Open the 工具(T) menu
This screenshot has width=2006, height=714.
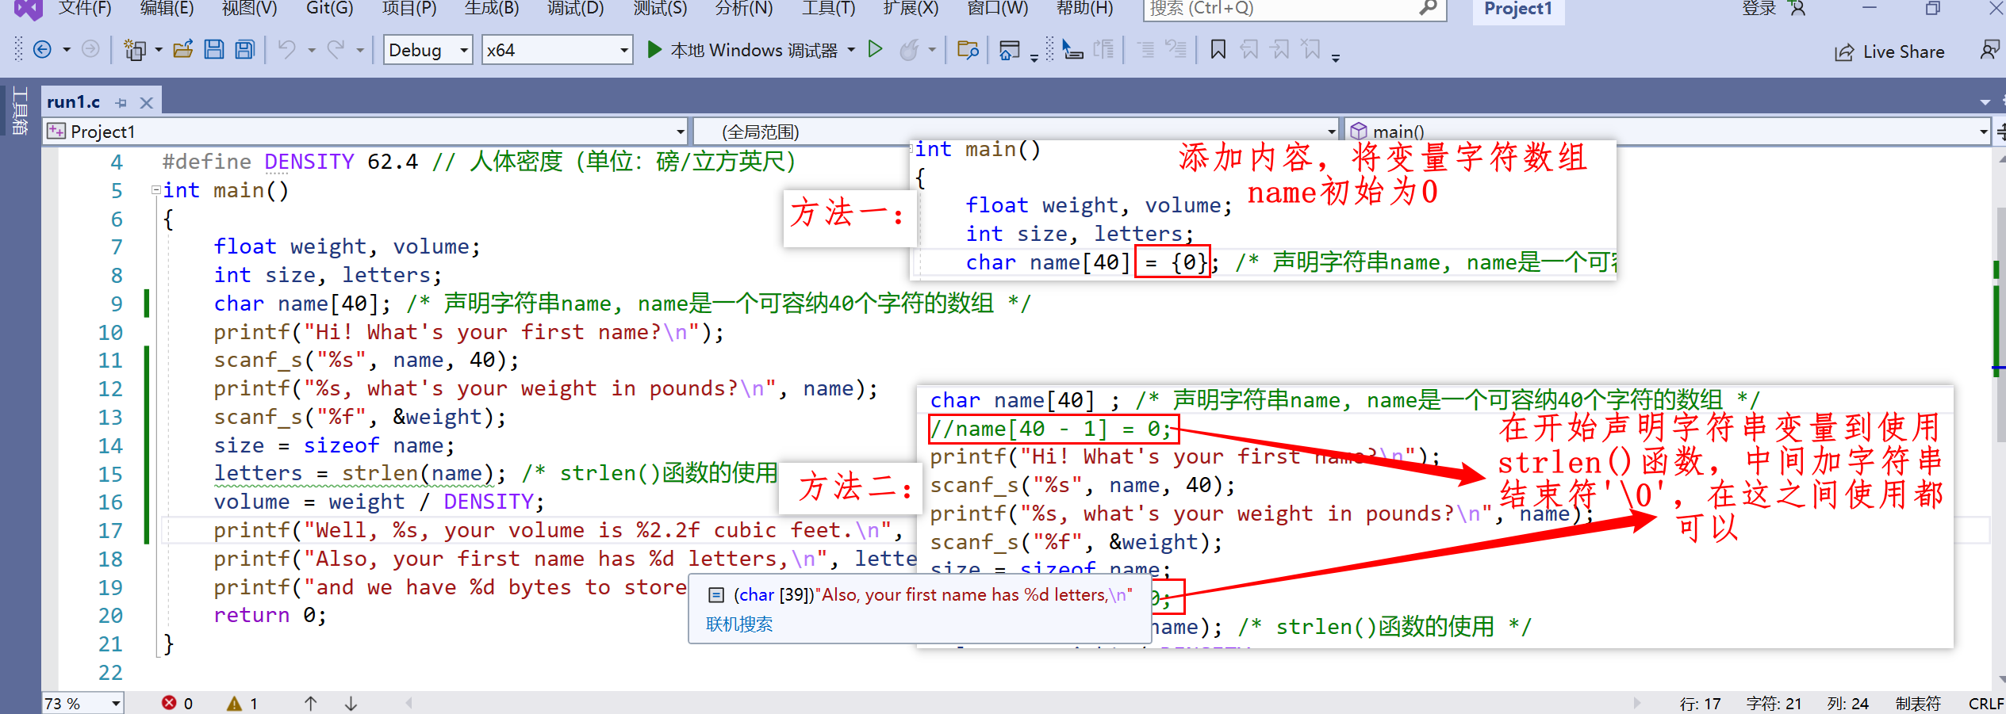pyautogui.click(x=828, y=9)
